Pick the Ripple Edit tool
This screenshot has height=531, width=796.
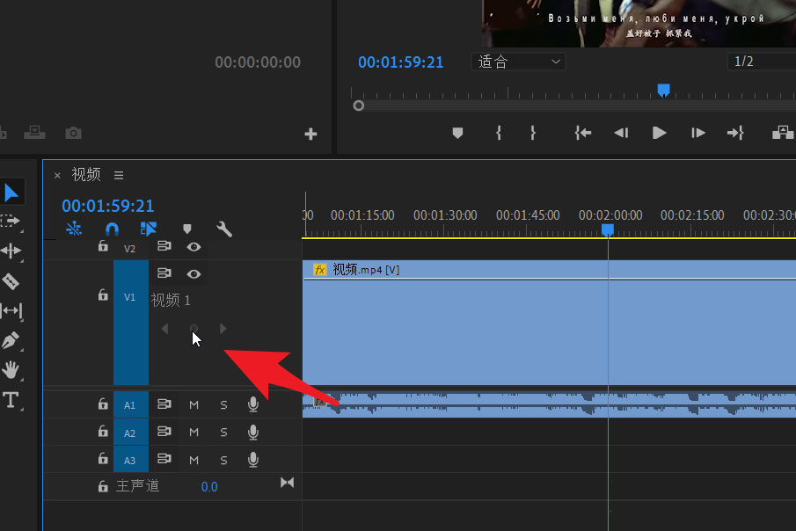[11, 251]
